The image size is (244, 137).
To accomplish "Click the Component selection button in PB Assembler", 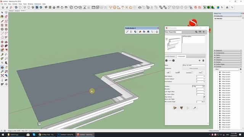I will coord(194,68).
